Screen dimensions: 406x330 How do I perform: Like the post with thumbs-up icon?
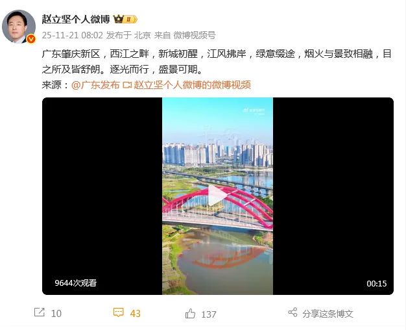(x=190, y=313)
